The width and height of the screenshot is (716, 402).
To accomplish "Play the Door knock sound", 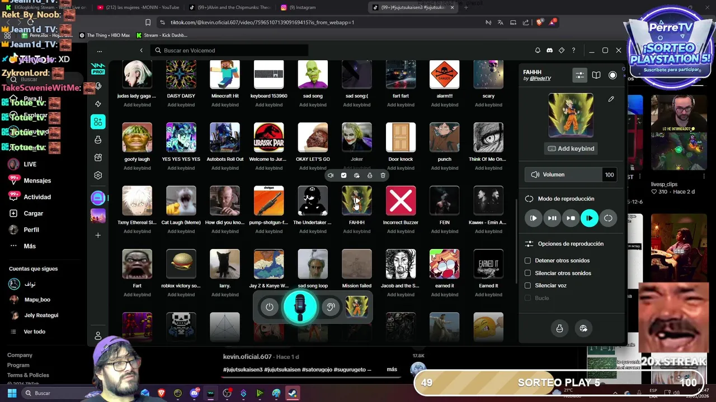I will point(401,137).
